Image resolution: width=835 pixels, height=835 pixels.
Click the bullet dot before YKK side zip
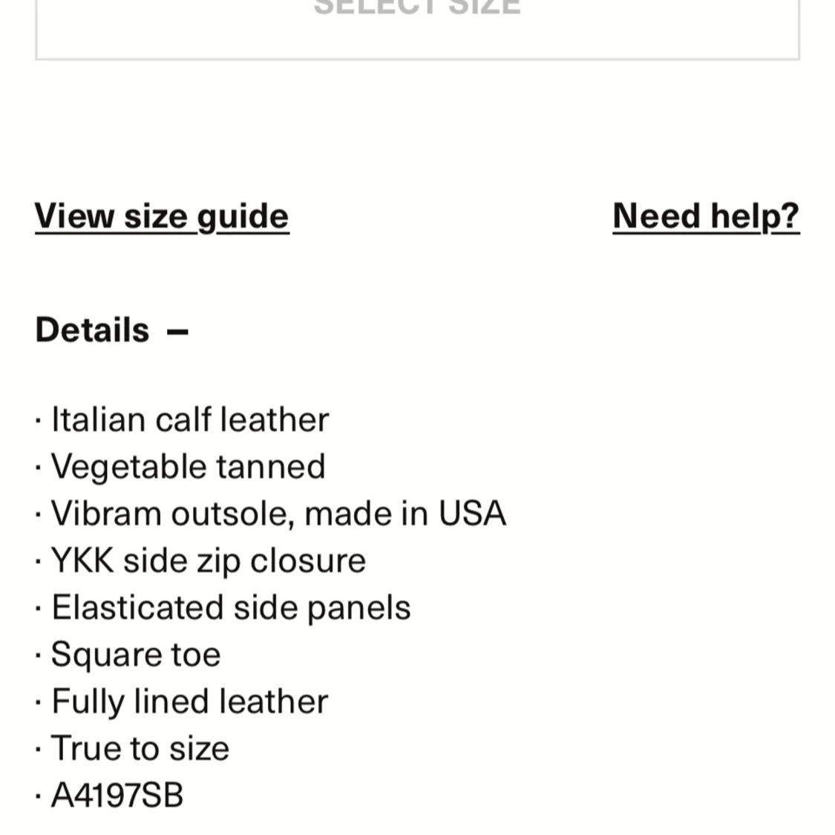click(x=38, y=562)
